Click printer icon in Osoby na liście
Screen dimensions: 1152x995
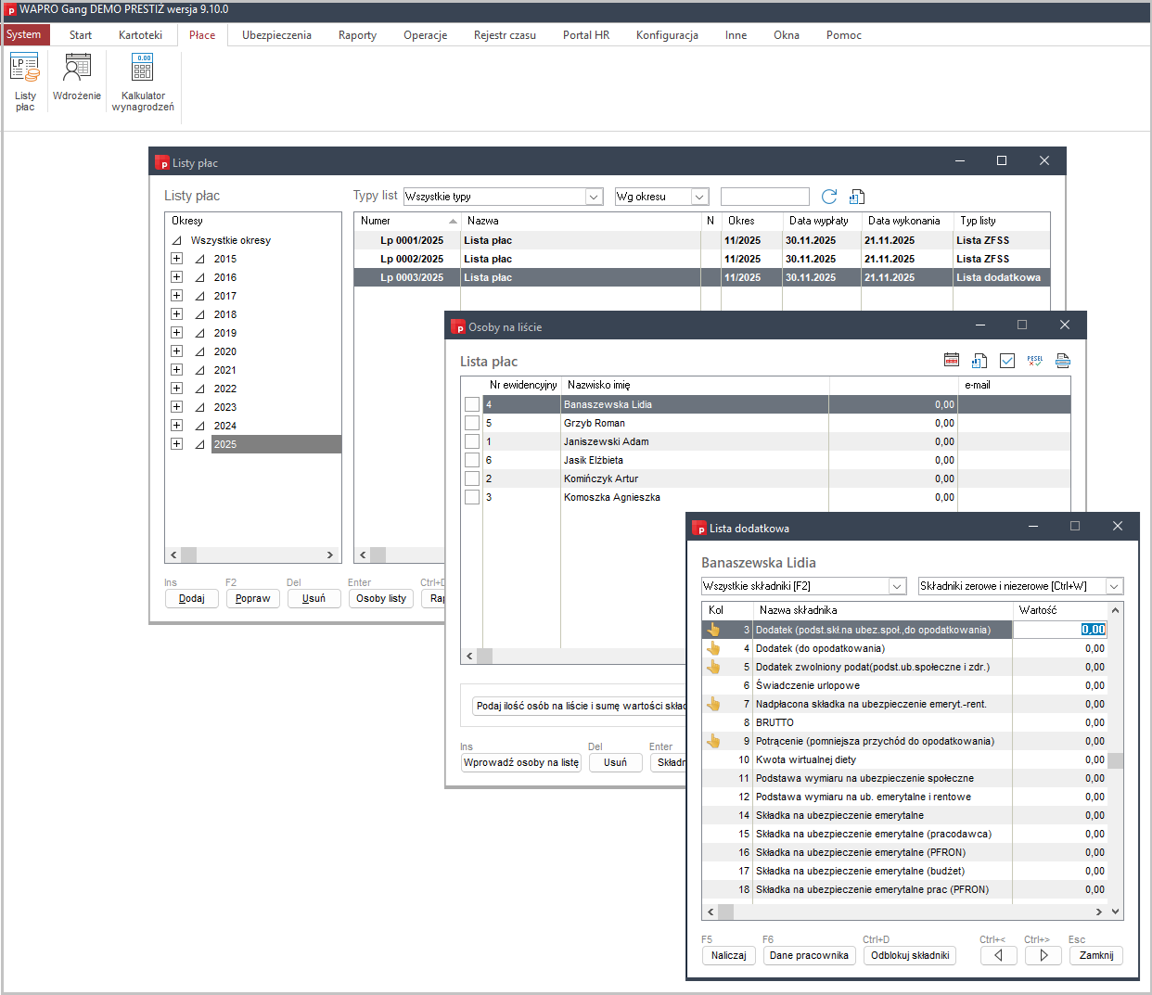[x=1063, y=361]
